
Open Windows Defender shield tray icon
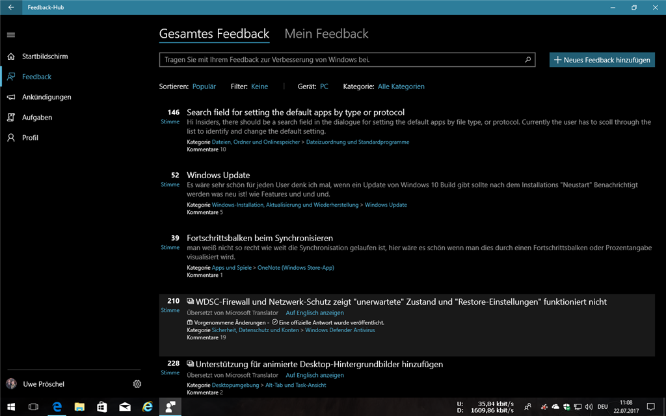[x=566, y=407]
